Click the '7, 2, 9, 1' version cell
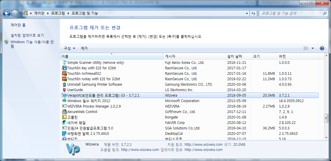 pos(286,112)
